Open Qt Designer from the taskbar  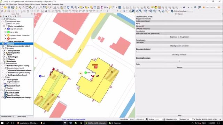115,123
